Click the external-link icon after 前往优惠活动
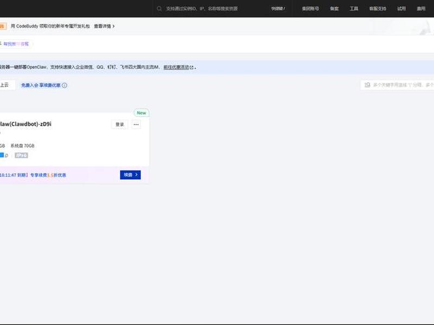Image resolution: width=434 pixels, height=325 pixels. (192, 67)
